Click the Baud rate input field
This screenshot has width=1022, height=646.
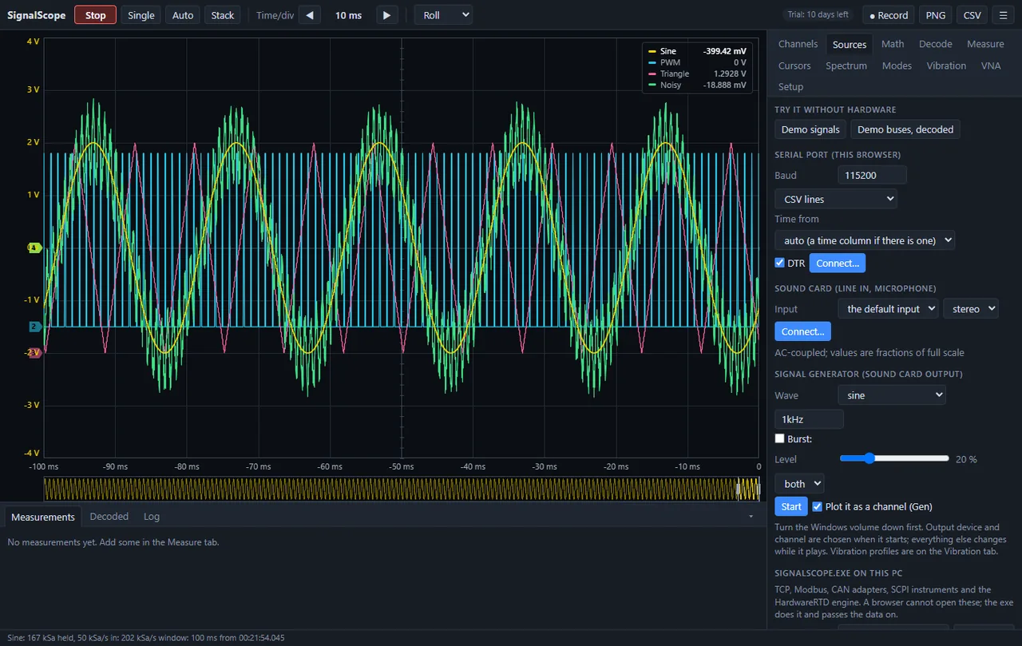(x=872, y=175)
